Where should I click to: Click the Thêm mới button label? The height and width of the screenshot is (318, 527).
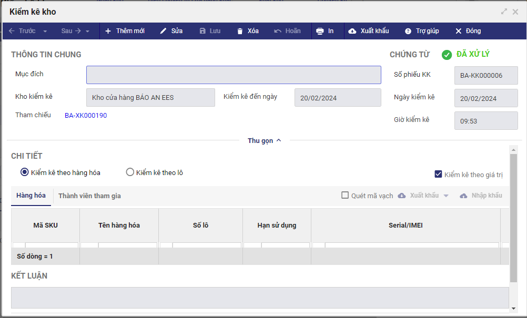(x=130, y=31)
